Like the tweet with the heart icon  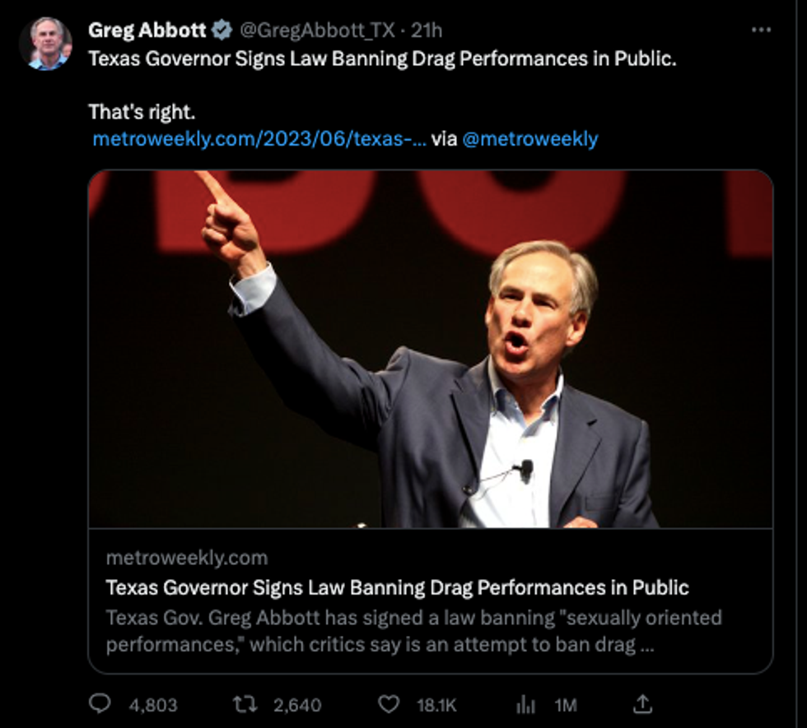387,705
